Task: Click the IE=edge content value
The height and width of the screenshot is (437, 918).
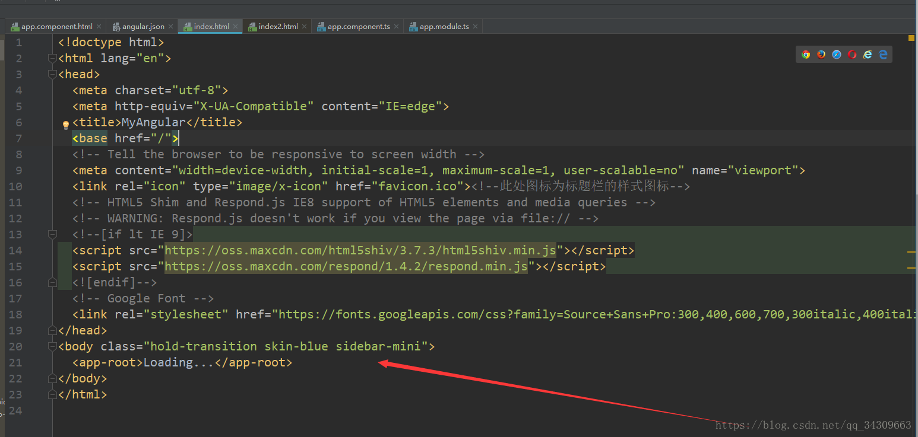Action: pos(410,106)
